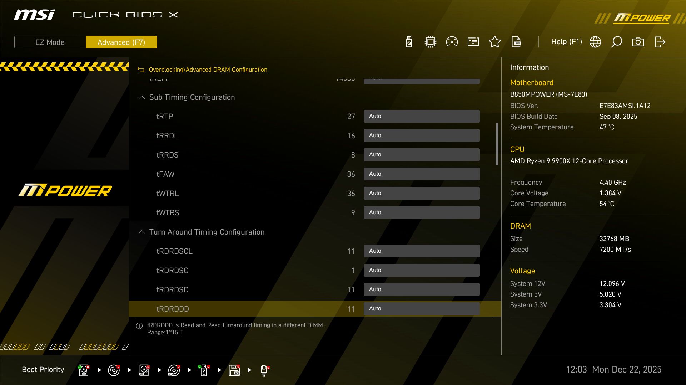Collapse the Turn Around Timing Configuration section
The image size is (686, 385).
click(x=141, y=232)
